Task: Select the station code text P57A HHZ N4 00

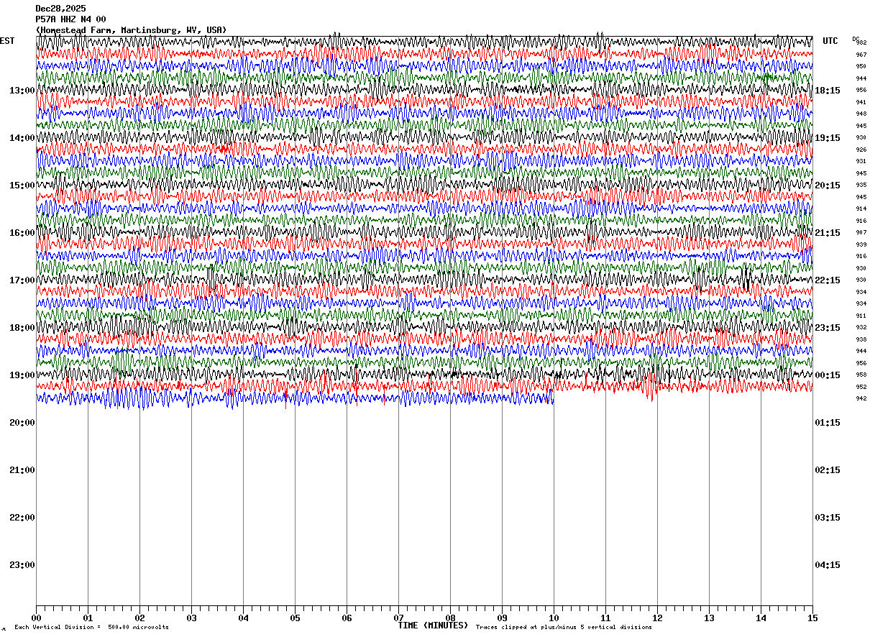Action: (x=70, y=19)
